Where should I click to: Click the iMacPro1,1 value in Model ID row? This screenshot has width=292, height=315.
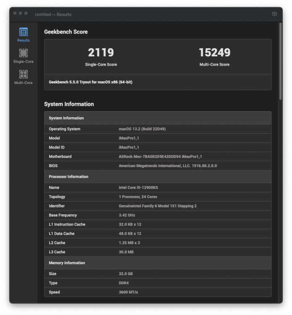pyautogui.click(x=129, y=147)
